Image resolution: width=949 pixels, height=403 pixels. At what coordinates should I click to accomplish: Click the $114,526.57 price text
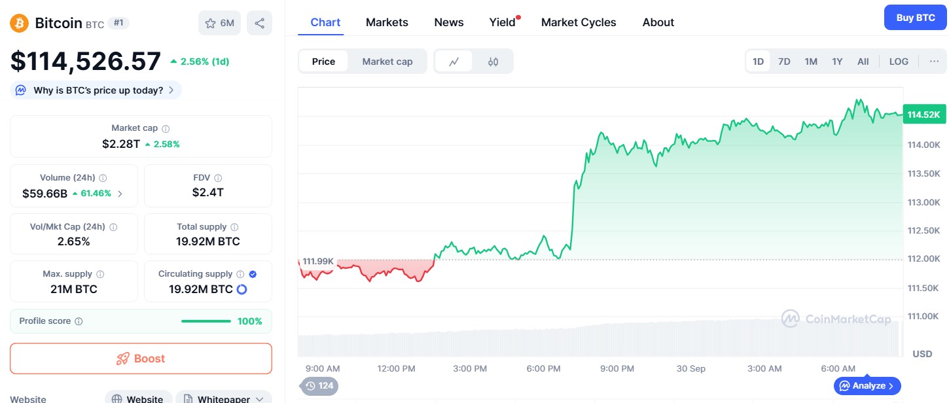86,61
